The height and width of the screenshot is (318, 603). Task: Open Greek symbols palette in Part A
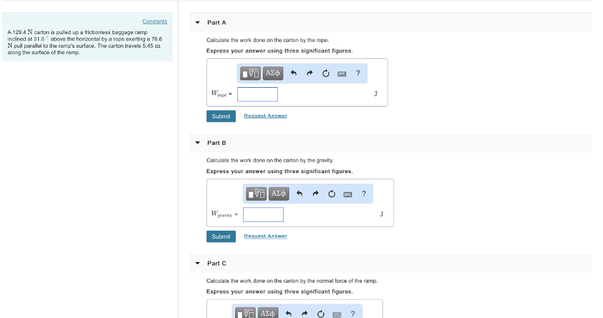coord(273,73)
